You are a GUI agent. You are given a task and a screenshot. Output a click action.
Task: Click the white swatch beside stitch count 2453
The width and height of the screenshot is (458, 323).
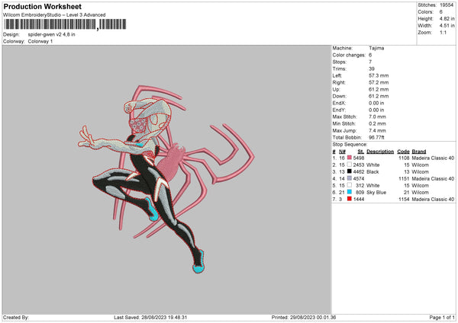click(x=350, y=165)
